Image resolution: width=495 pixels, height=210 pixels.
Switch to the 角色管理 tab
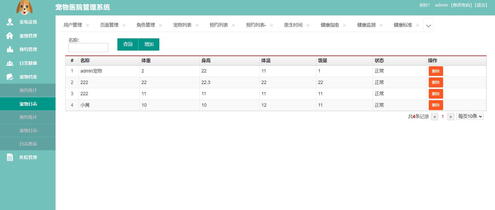pyautogui.click(x=146, y=25)
